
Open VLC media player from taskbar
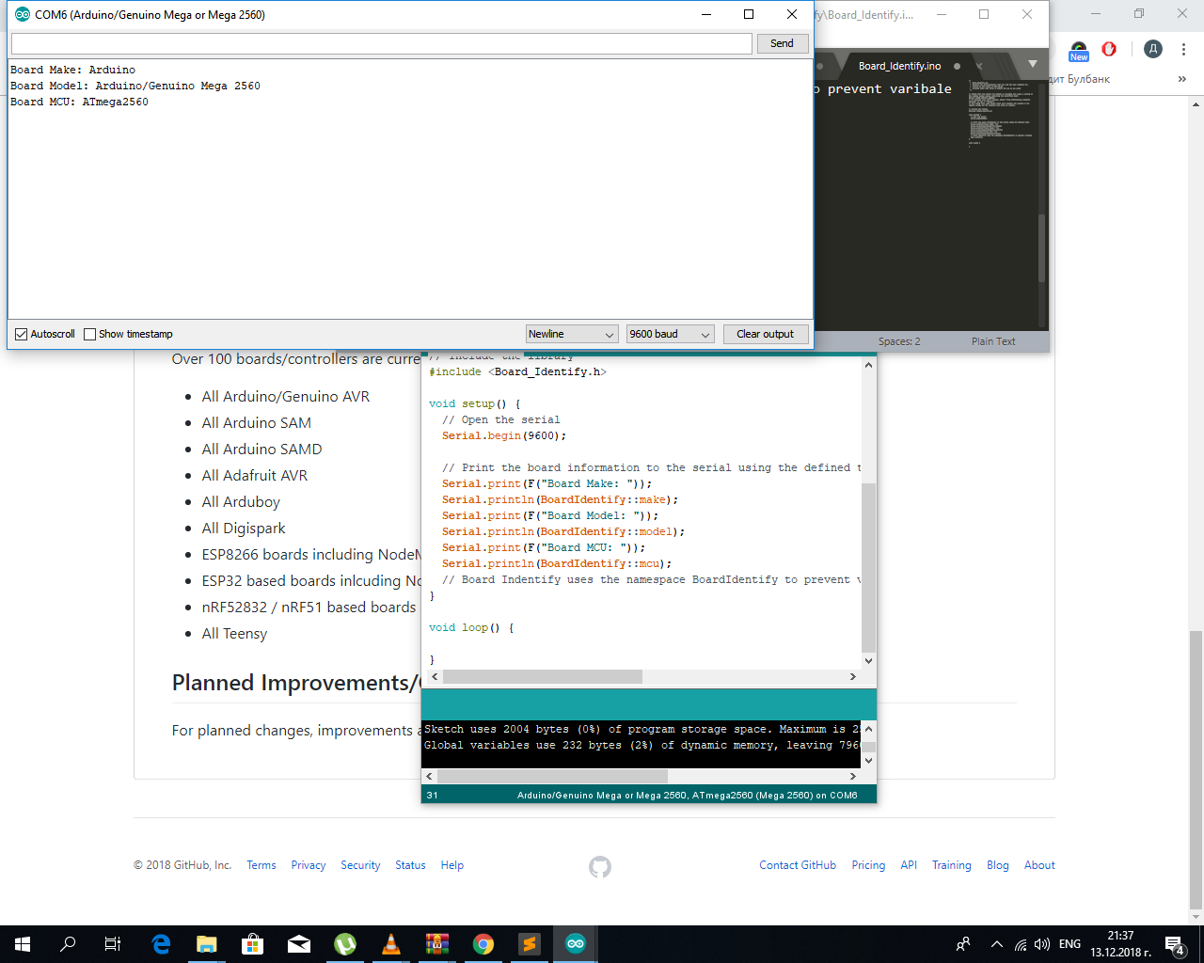pos(391,944)
